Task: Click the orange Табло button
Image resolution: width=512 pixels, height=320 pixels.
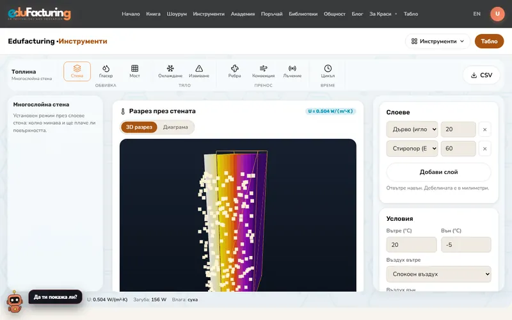Action: 489,42
